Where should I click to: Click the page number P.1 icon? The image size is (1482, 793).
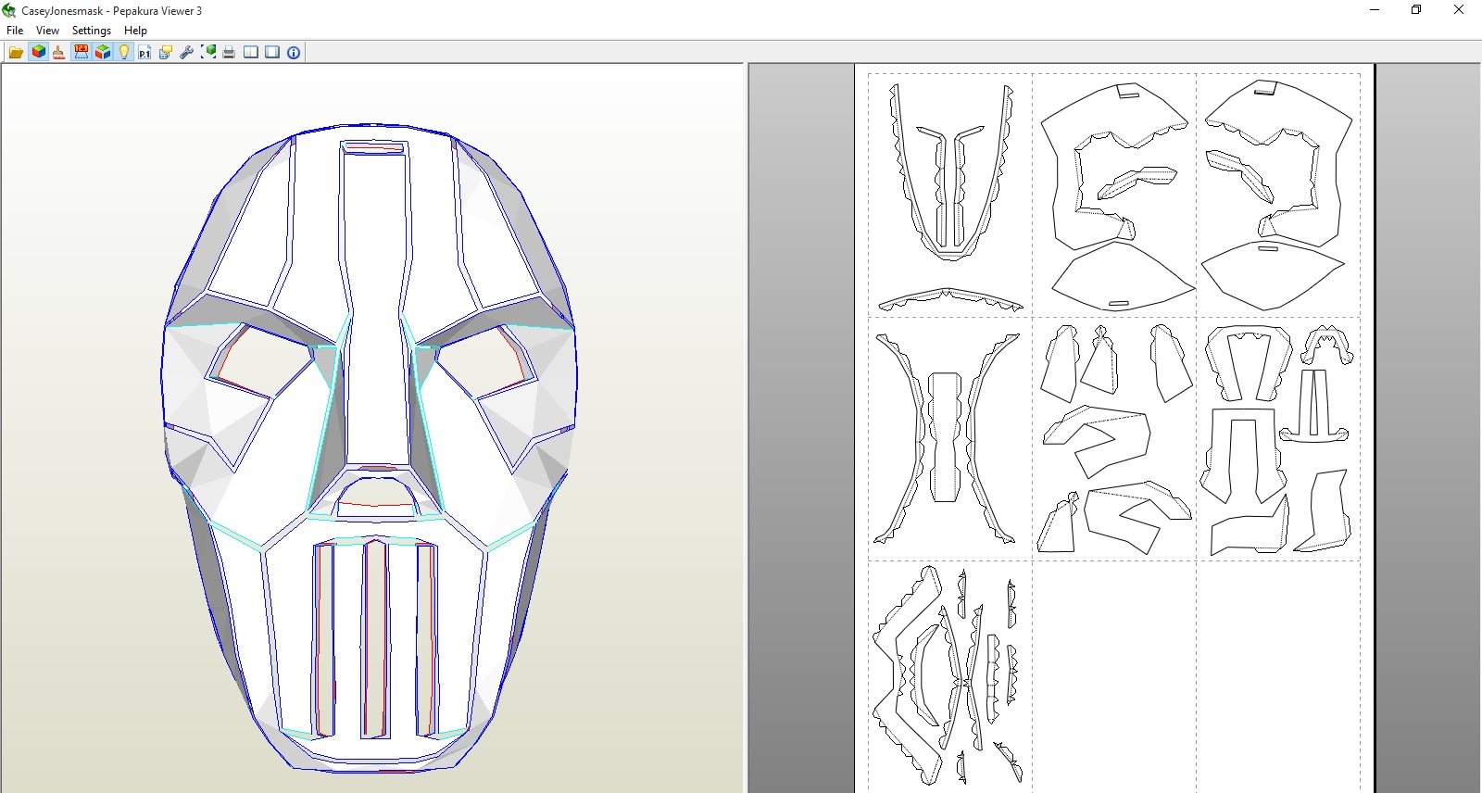tap(144, 52)
